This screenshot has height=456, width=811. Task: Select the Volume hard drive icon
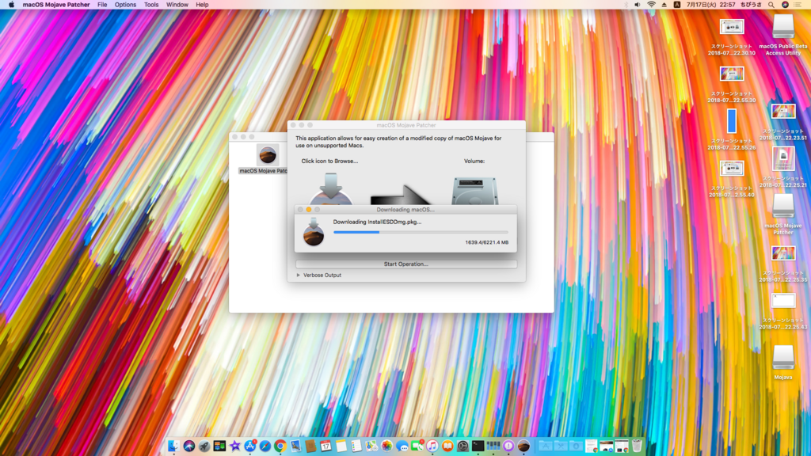click(x=475, y=191)
